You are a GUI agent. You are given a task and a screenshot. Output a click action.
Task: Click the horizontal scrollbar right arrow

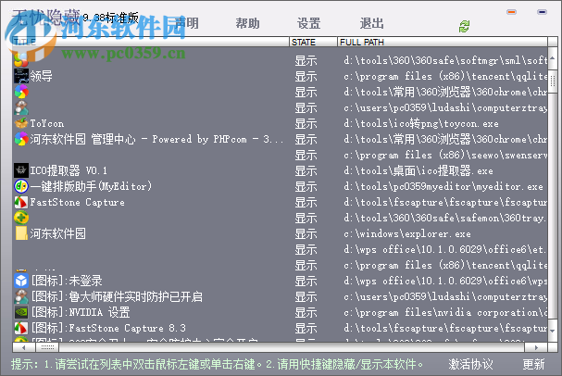pyautogui.click(x=536, y=347)
